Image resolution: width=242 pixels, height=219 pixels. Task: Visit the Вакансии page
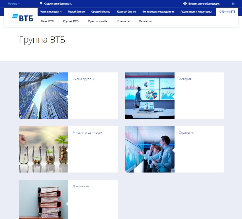pyautogui.click(x=145, y=21)
